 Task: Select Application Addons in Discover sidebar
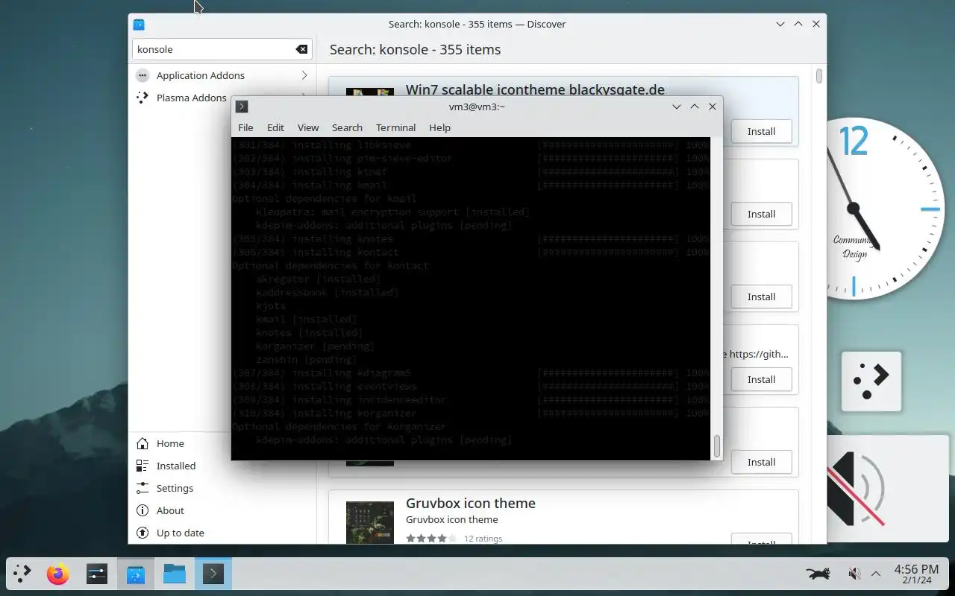coord(222,75)
